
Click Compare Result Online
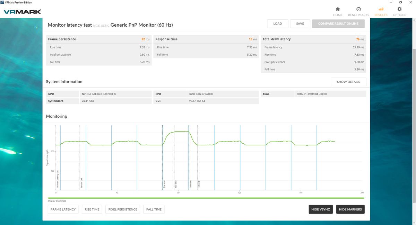[x=338, y=24]
